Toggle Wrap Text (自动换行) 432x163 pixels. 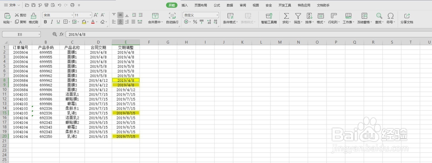tap(172, 18)
